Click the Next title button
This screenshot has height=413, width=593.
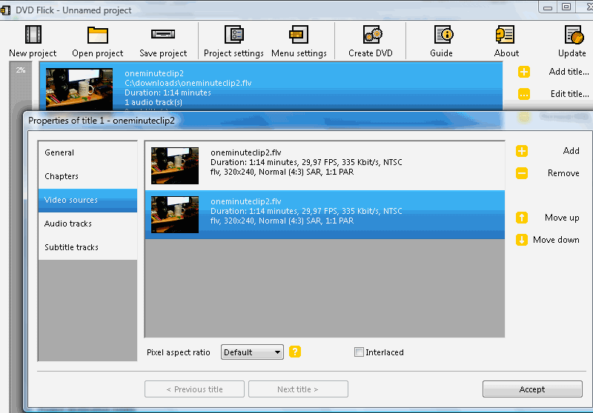pyautogui.click(x=298, y=389)
